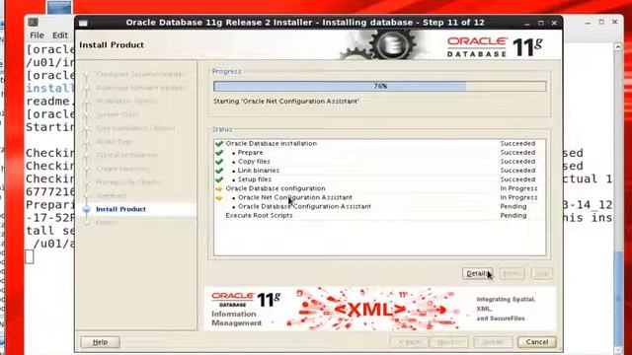
Task: Click 'In Progress' status of Oracle Database configuration
Action: click(518, 188)
